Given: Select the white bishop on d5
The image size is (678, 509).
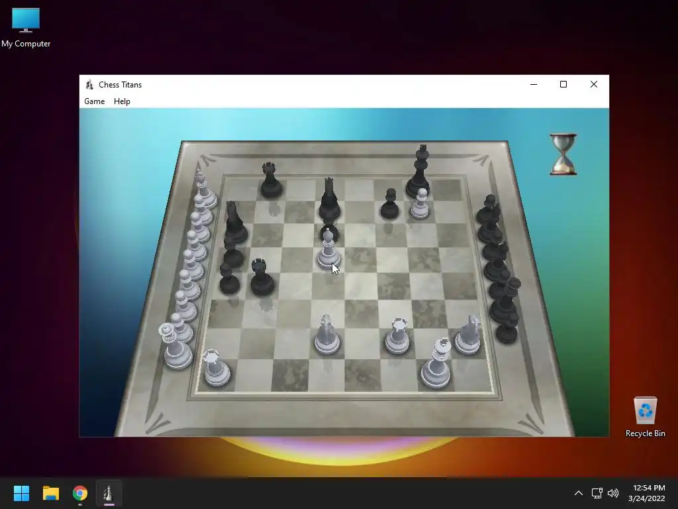Looking at the screenshot, I should tap(328, 249).
